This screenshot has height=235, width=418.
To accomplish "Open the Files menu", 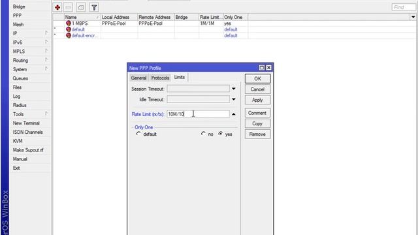I will pos(17,87).
